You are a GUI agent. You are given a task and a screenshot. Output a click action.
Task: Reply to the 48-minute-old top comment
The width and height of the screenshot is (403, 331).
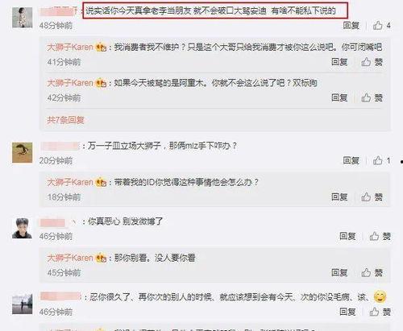tap(351, 26)
